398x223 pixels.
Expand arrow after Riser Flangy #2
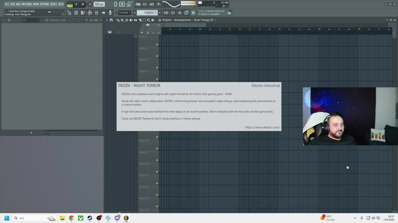point(215,20)
